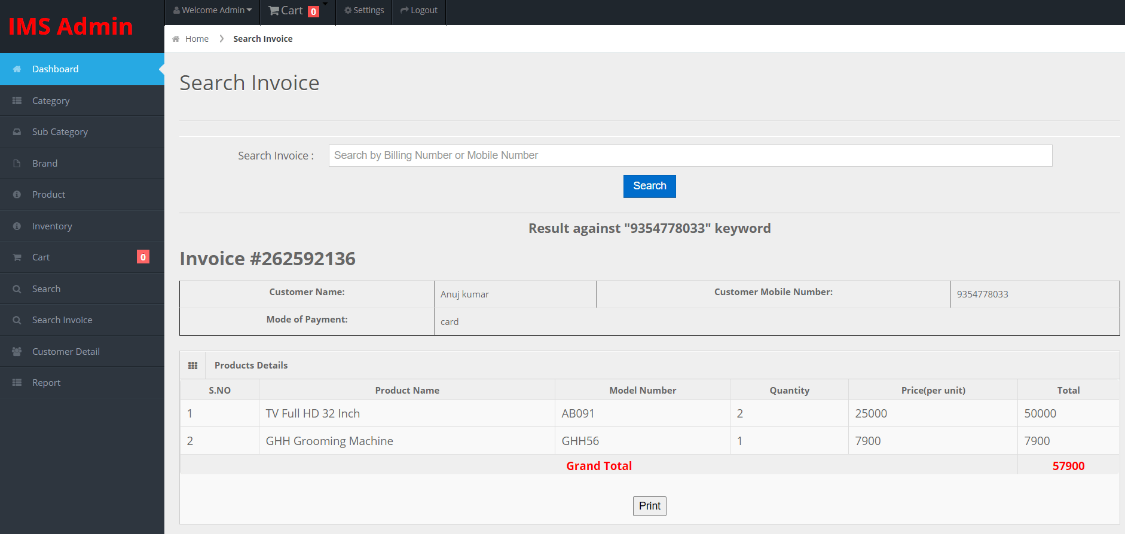Screen dimensions: 1125x534
Task: Click the Invoice #262592136 heading
Action: click(x=268, y=259)
